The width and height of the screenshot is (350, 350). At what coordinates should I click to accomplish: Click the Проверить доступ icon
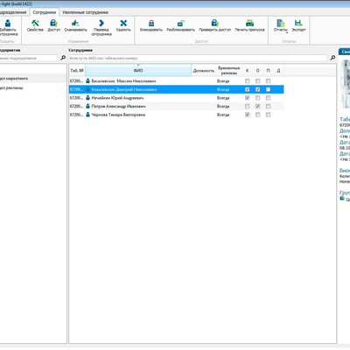tap(214, 23)
